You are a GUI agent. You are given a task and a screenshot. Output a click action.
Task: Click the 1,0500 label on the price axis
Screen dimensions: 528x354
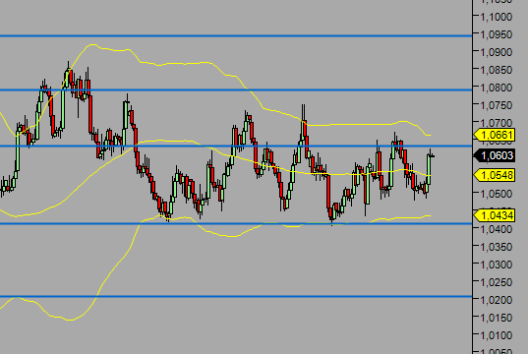(497, 194)
